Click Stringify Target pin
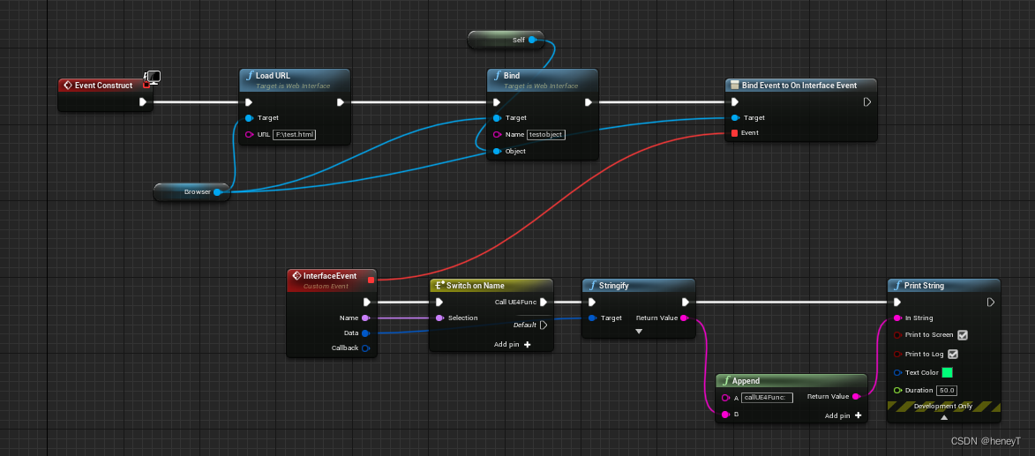The image size is (1035, 456). [x=592, y=318]
